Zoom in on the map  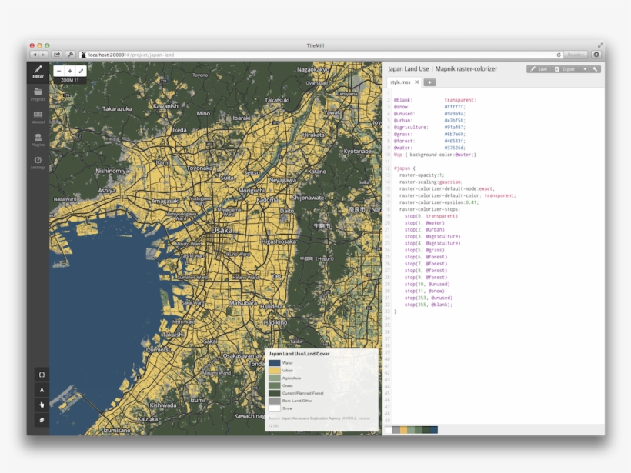pos(71,71)
